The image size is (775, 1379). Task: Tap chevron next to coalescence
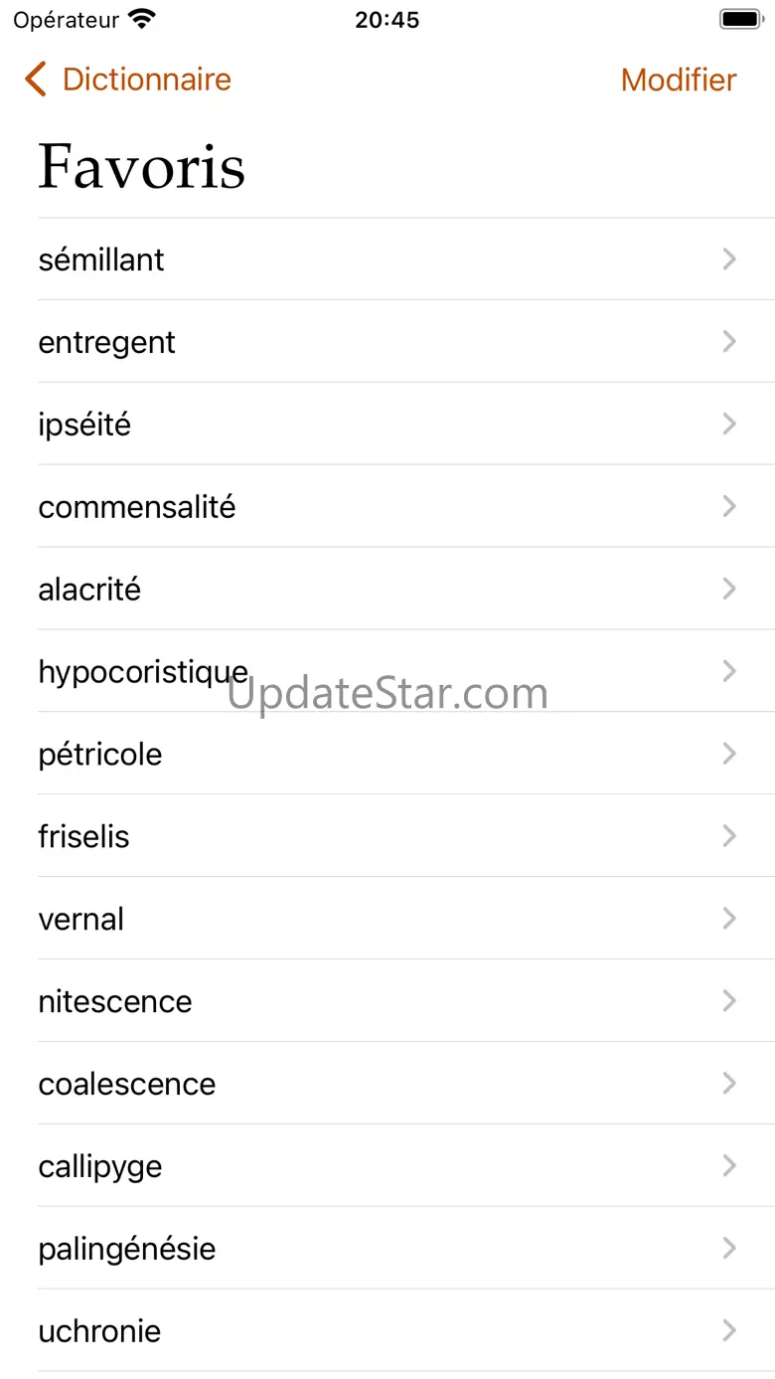[729, 1085]
